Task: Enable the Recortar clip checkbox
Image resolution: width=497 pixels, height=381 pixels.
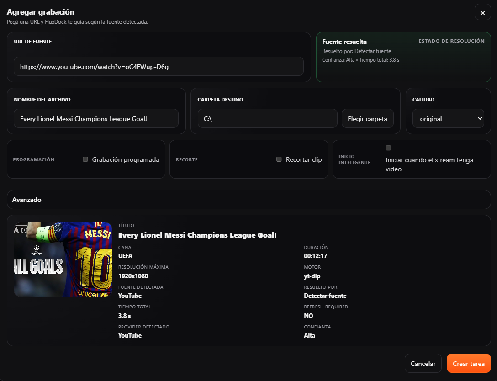Action: pyautogui.click(x=279, y=159)
